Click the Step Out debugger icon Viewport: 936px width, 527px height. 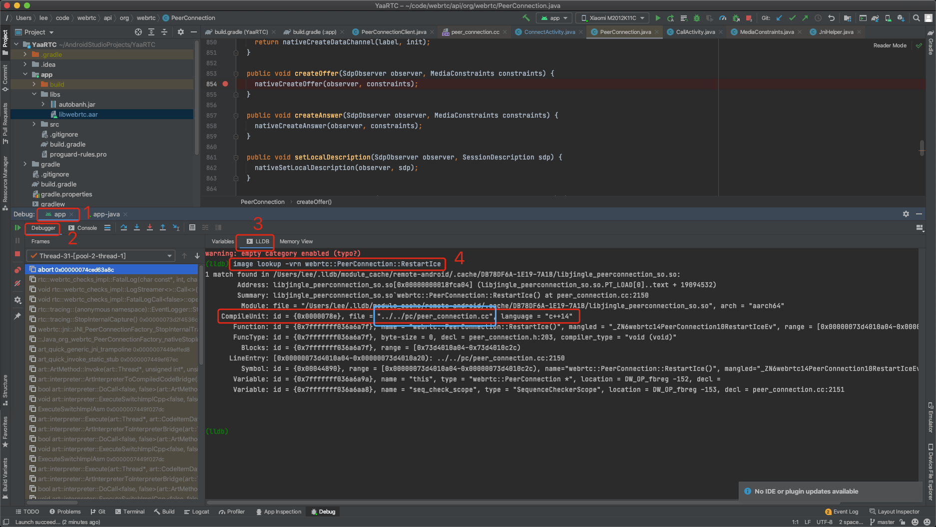click(x=163, y=228)
